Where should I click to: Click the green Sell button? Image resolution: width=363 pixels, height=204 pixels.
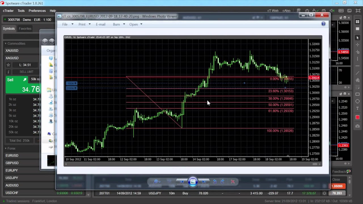click(23, 84)
